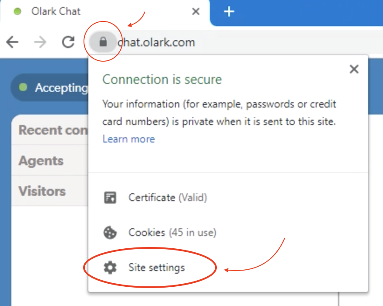Image resolution: width=383 pixels, height=306 pixels.
Task: Open a new tab with plus icon
Action: tap(229, 12)
